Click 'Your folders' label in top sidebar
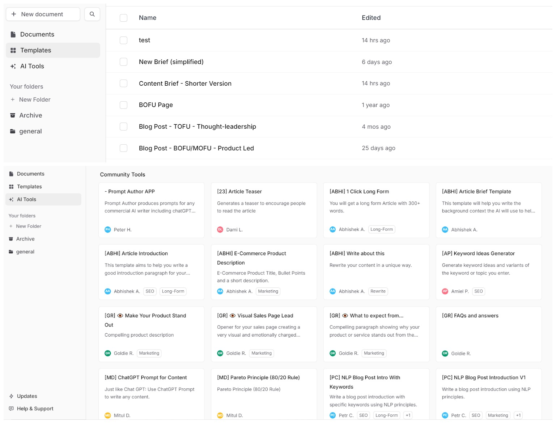 [x=26, y=86]
